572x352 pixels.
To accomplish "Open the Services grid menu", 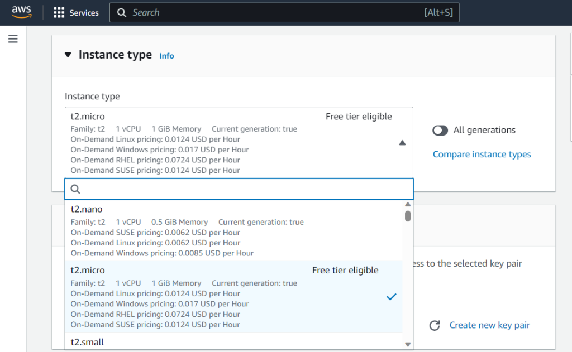I will tap(59, 13).
